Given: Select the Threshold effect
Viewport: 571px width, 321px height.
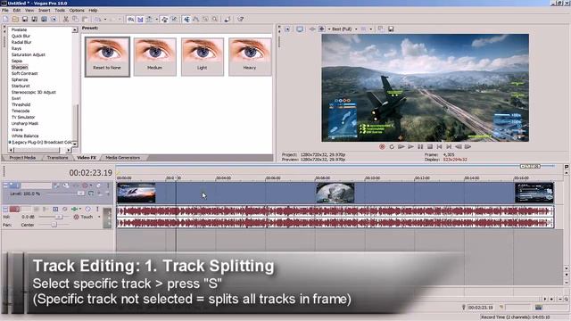Looking at the screenshot, I should coord(21,104).
